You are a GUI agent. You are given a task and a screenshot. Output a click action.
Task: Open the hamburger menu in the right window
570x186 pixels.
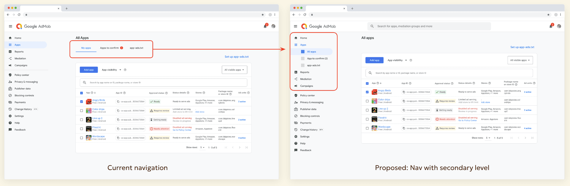click(x=295, y=26)
